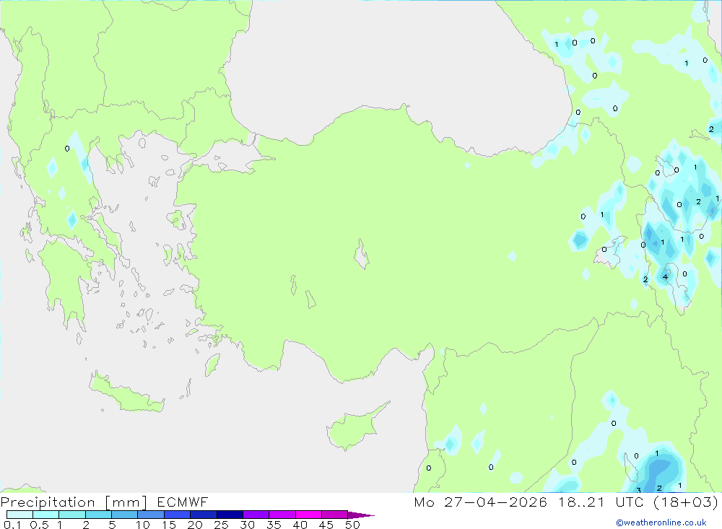
Task: Click the 'Precipitation' title word
Action: [48, 502]
